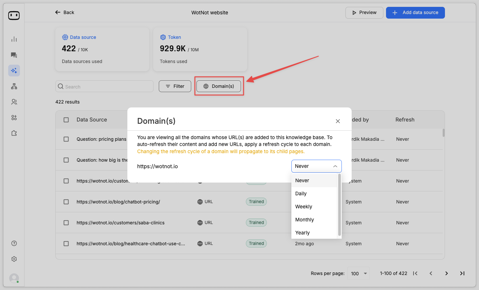
Task: Click the Add data source button
Action: click(x=415, y=13)
